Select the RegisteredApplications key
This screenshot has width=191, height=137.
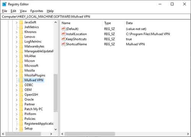(39, 124)
